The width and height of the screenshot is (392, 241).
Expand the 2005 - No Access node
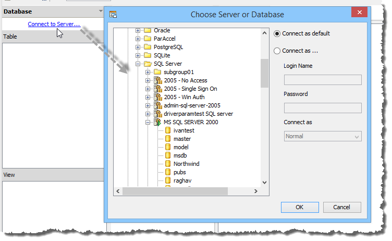148,80
